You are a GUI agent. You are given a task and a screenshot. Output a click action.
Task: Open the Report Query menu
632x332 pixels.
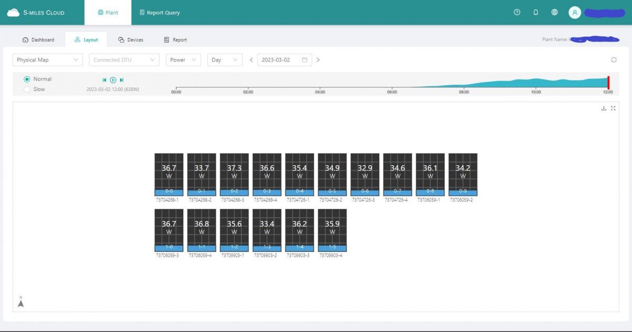click(x=160, y=13)
